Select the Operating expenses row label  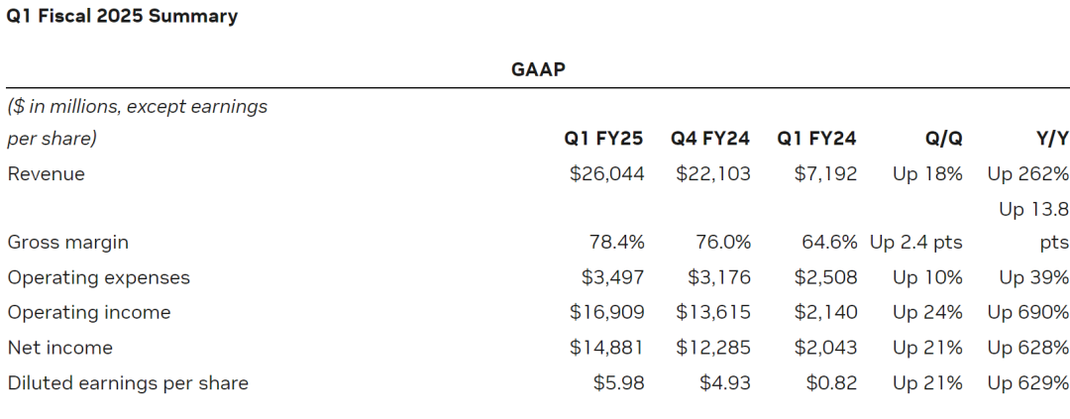coord(98,277)
